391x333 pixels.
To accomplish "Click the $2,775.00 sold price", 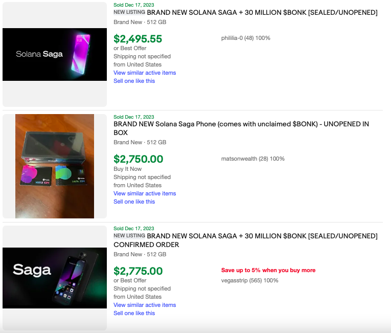I will [138, 271].
